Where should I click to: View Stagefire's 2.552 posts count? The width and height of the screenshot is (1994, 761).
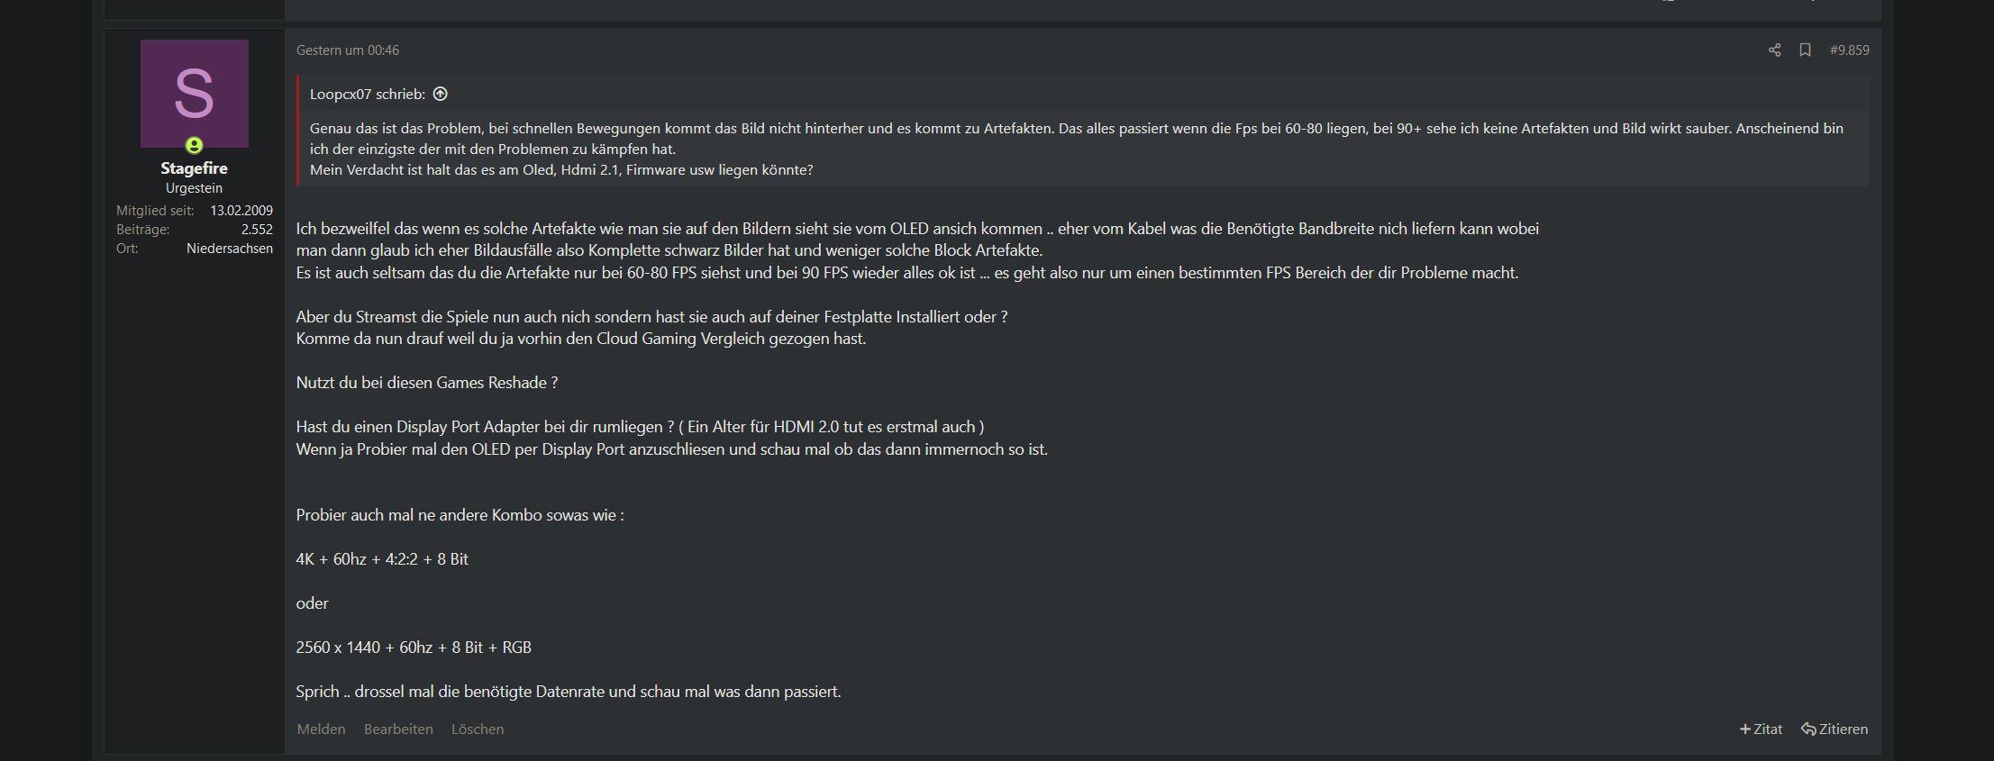pyautogui.click(x=257, y=230)
